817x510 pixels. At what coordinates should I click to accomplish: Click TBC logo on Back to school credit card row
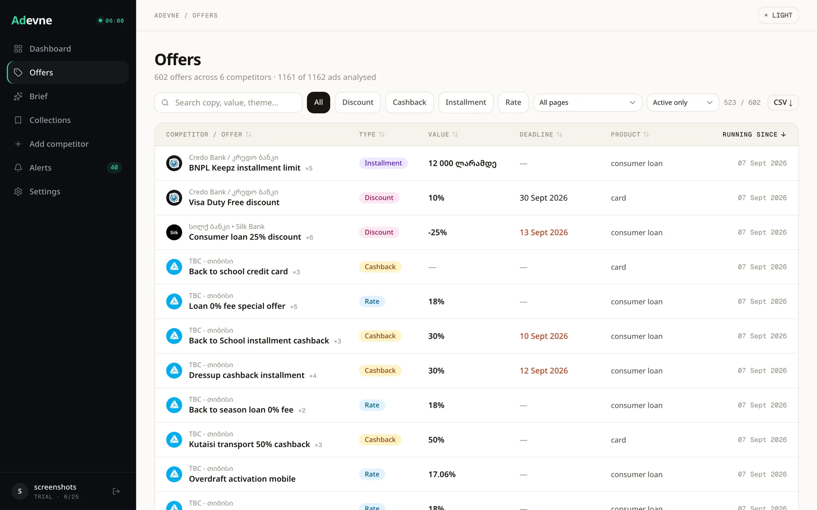tap(174, 267)
